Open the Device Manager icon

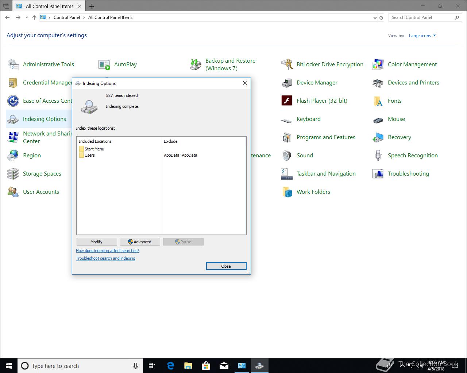[x=287, y=83]
